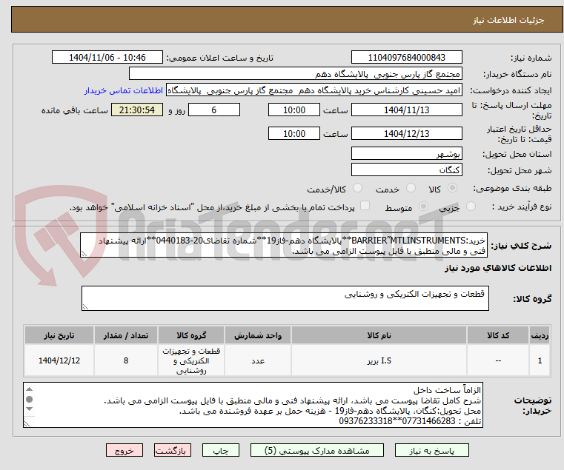
Task: Click the 'بازگشت' back button
Action: pyautogui.click(x=173, y=450)
